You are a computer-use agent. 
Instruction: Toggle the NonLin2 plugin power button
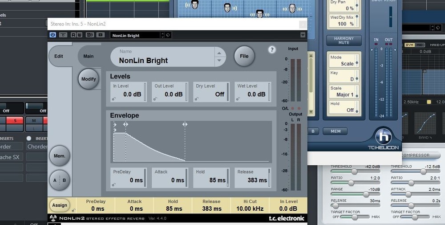click(53, 35)
